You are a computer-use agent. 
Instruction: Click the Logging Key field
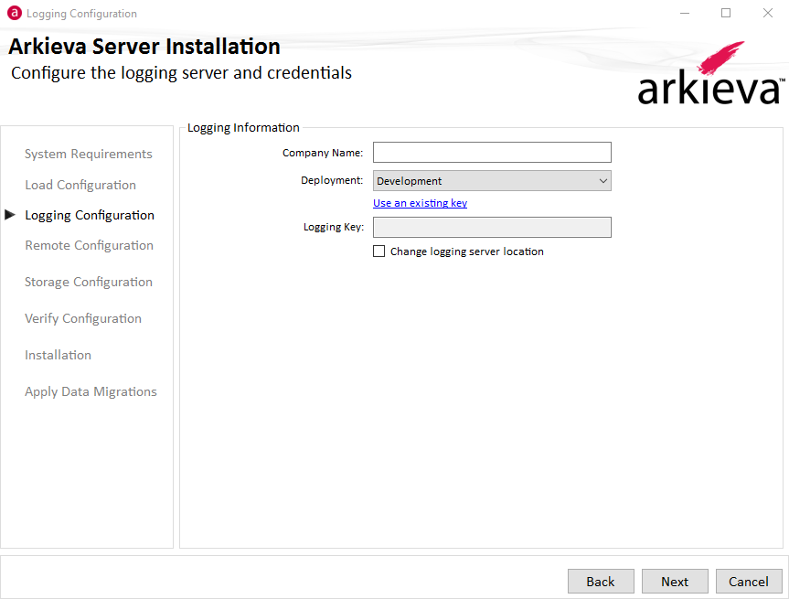[492, 227]
